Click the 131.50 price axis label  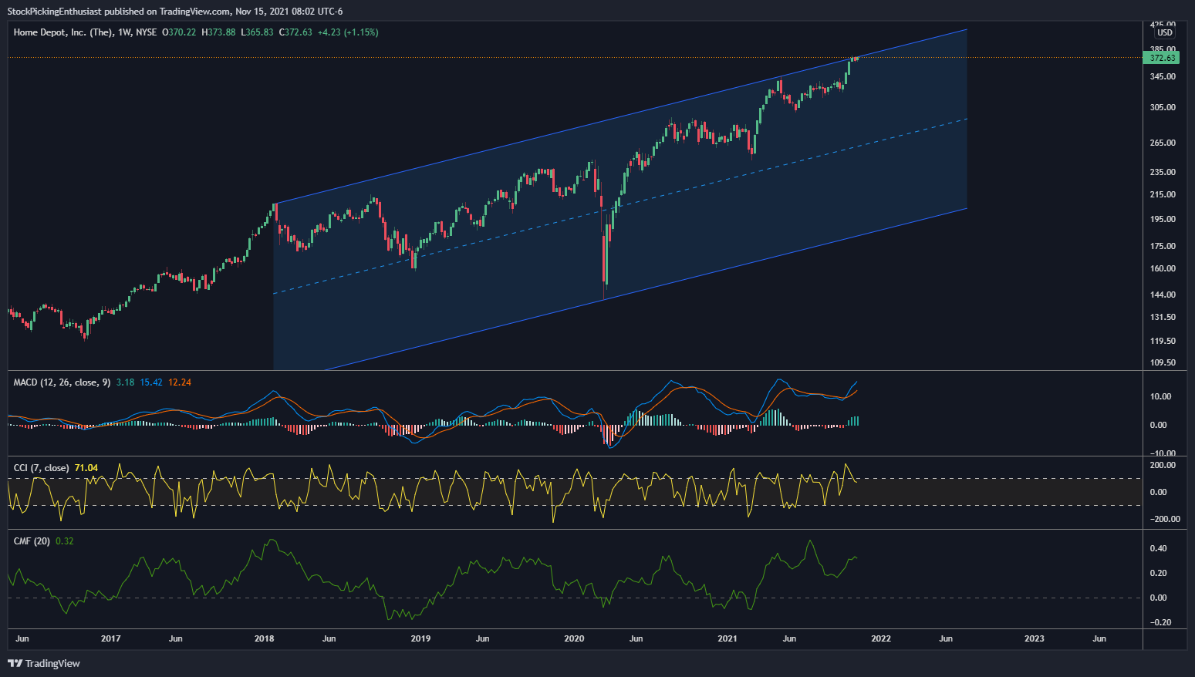click(x=1163, y=318)
